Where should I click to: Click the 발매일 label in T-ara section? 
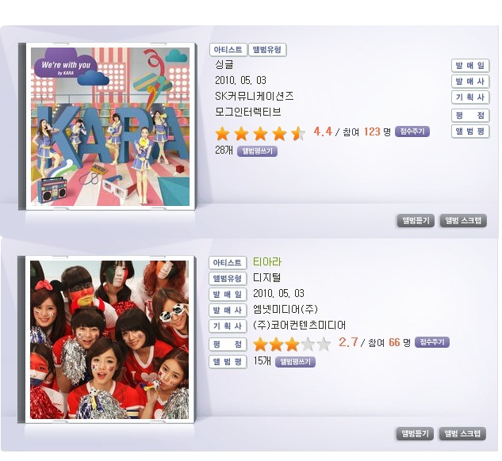click(228, 295)
